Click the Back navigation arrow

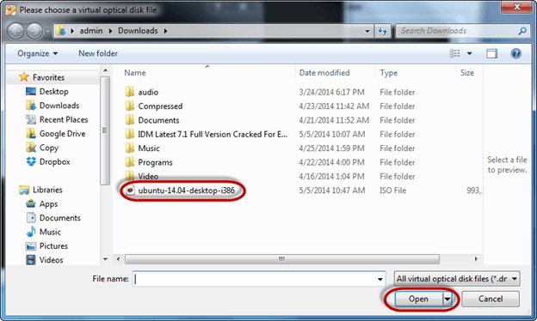15,31
